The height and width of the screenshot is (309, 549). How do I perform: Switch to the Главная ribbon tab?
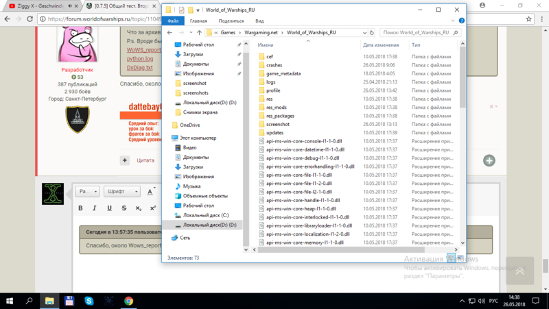(x=198, y=21)
